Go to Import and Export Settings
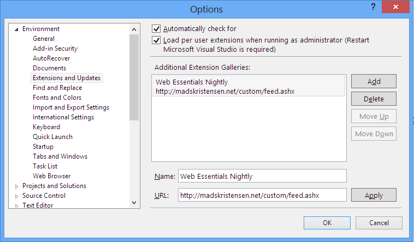 pyautogui.click(x=71, y=107)
